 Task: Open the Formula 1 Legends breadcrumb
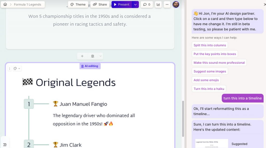28,5
